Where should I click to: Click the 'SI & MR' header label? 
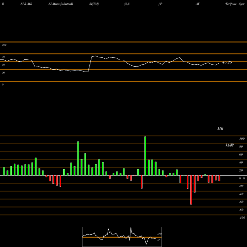(26, 4)
